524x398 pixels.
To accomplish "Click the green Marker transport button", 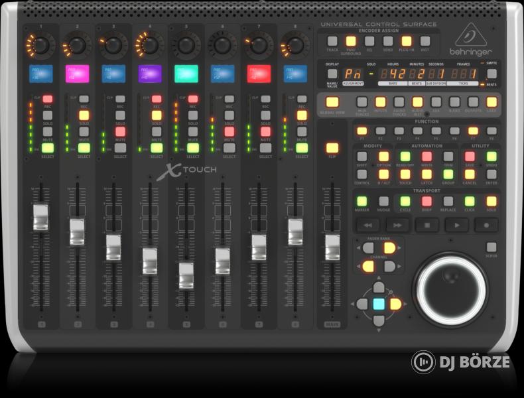I will tap(362, 201).
